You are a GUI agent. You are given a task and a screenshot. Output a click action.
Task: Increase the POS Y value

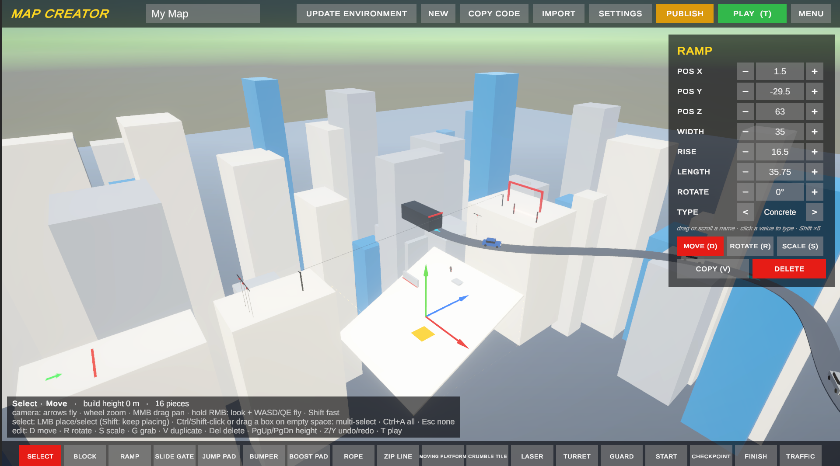pyautogui.click(x=814, y=91)
